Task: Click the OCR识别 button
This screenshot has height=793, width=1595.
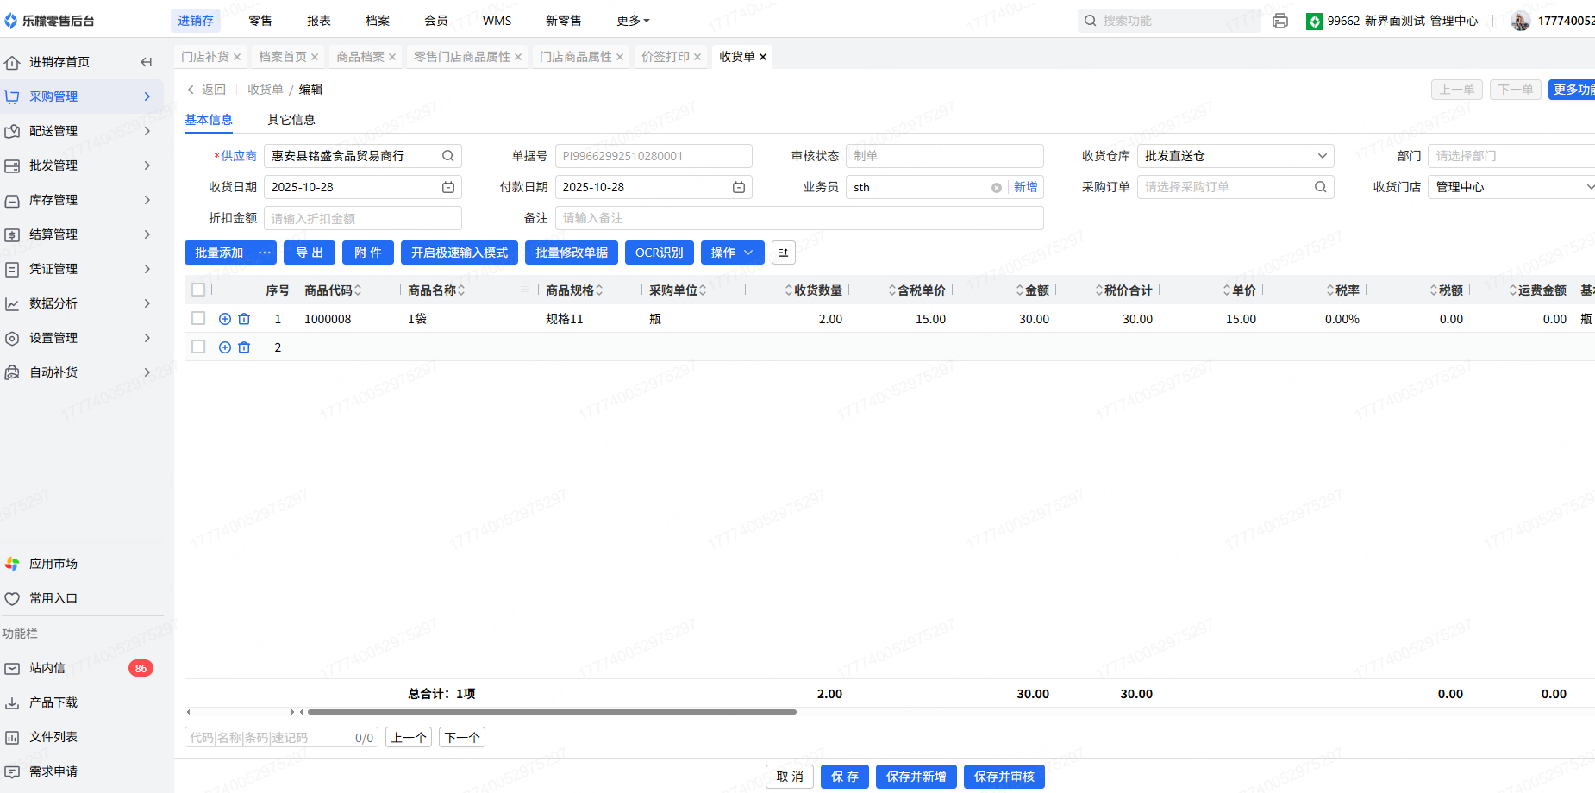Action: click(659, 253)
